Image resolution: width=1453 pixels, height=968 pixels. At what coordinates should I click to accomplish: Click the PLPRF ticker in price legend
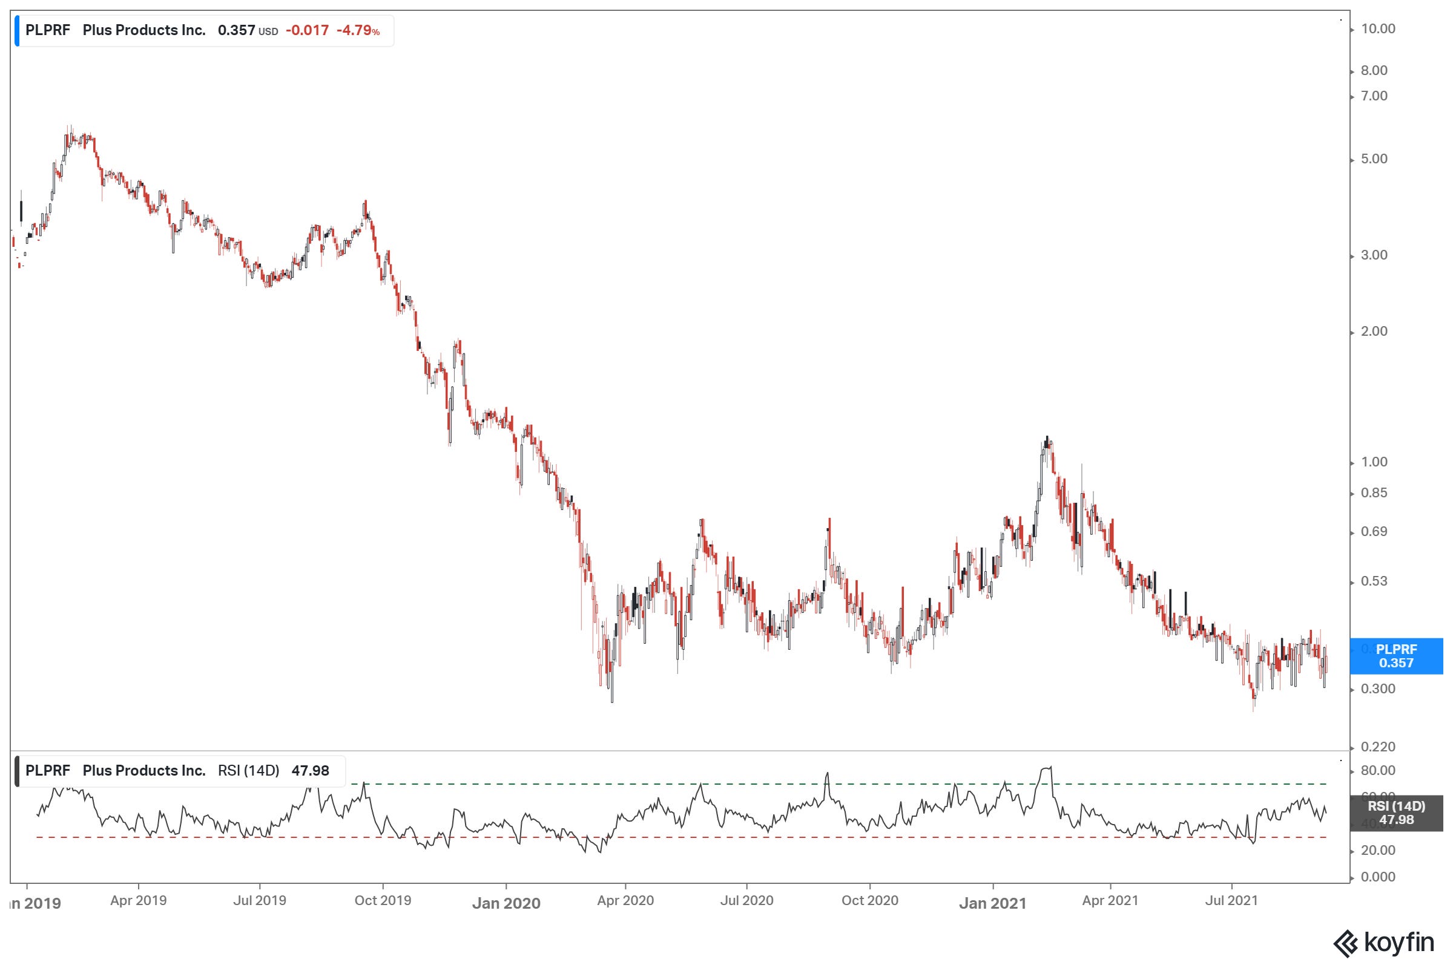point(48,30)
